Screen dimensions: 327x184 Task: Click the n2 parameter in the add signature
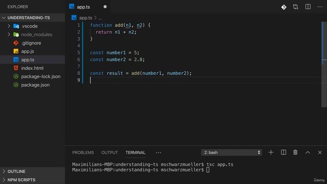click(x=139, y=25)
